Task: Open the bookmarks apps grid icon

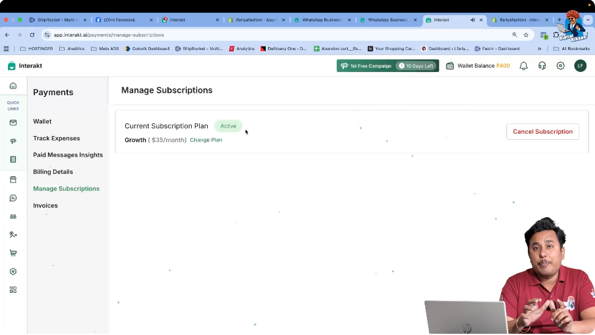Action: 6,48
